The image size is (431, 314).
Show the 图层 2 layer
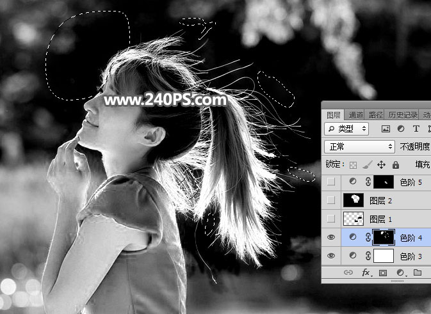[x=330, y=201]
